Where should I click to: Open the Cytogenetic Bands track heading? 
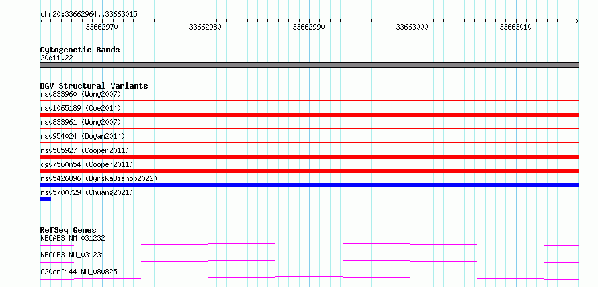[x=80, y=50]
